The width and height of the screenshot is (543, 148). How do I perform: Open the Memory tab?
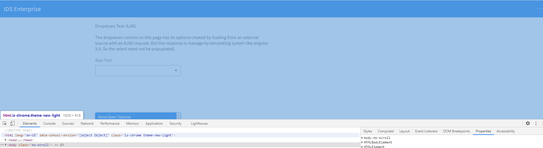133,124
